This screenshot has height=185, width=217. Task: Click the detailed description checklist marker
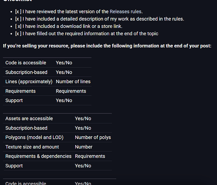(x=18, y=19)
